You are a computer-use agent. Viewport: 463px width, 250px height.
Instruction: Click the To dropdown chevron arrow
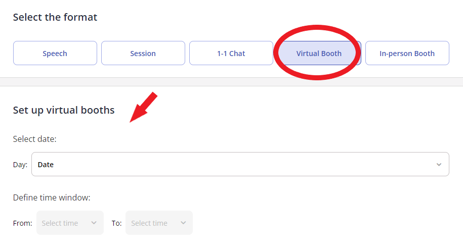click(x=183, y=223)
